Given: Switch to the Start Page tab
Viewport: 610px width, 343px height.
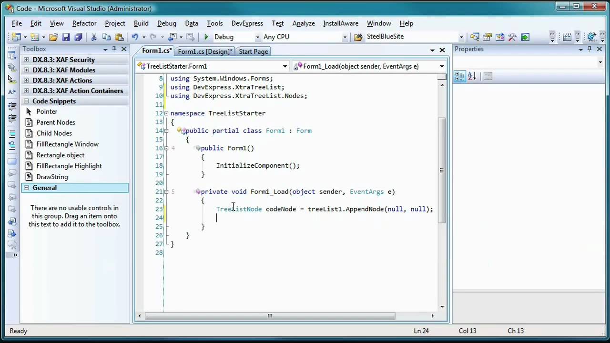Looking at the screenshot, I should click(x=253, y=51).
